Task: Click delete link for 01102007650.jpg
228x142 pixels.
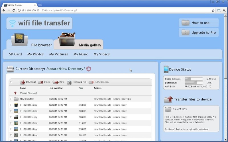Action: tap(108, 111)
